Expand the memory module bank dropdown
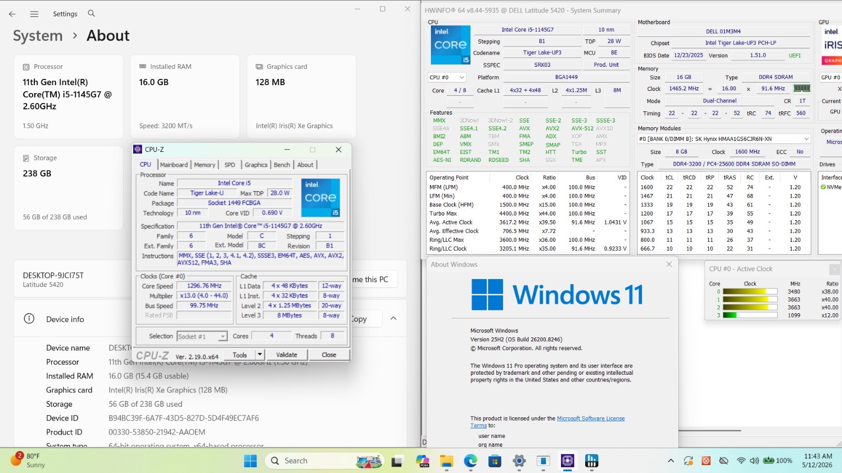Image resolution: width=842 pixels, height=473 pixels. coord(724,139)
